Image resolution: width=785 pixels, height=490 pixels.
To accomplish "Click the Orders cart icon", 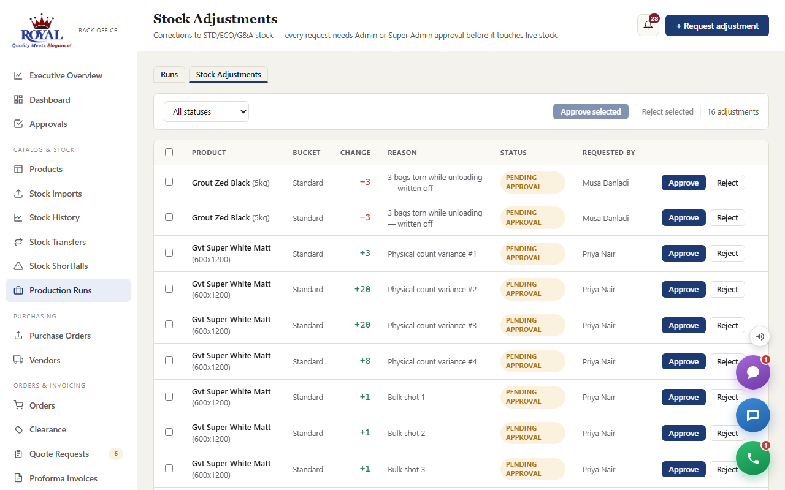I will pos(18,405).
